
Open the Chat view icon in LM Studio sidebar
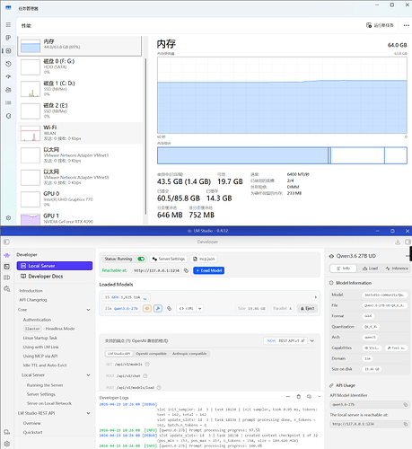(7, 255)
